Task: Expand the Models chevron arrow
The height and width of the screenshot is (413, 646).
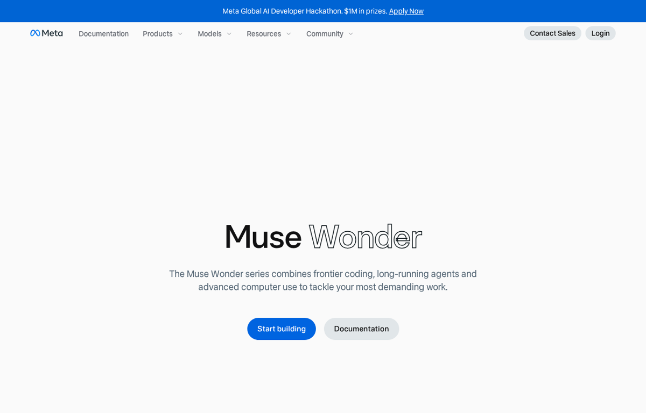Action: point(229,34)
